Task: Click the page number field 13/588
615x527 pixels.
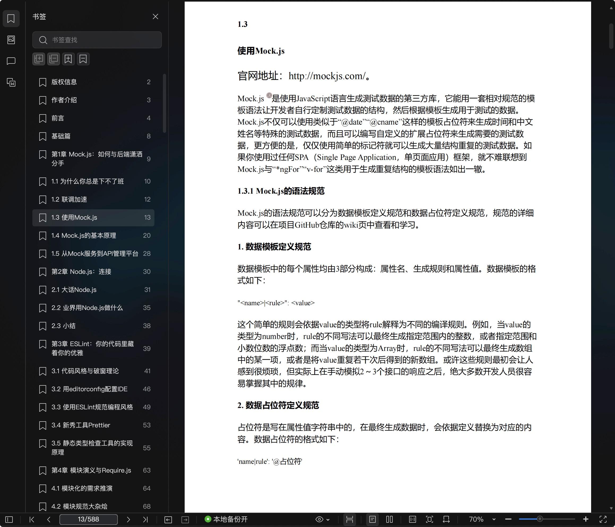Action: pyautogui.click(x=88, y=519)
